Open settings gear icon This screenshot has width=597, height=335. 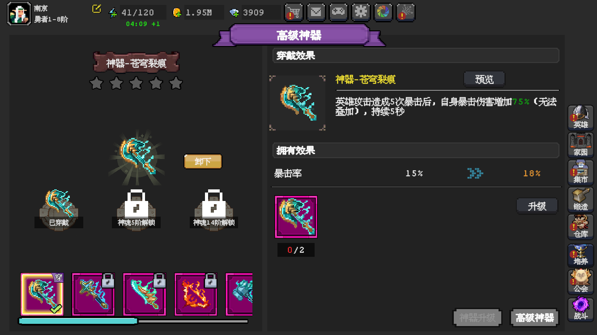pos(361,12)
